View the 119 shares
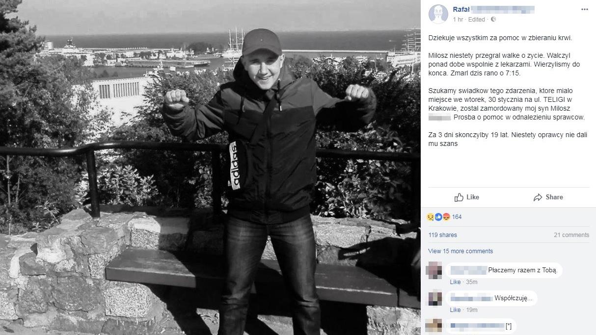 442,235
